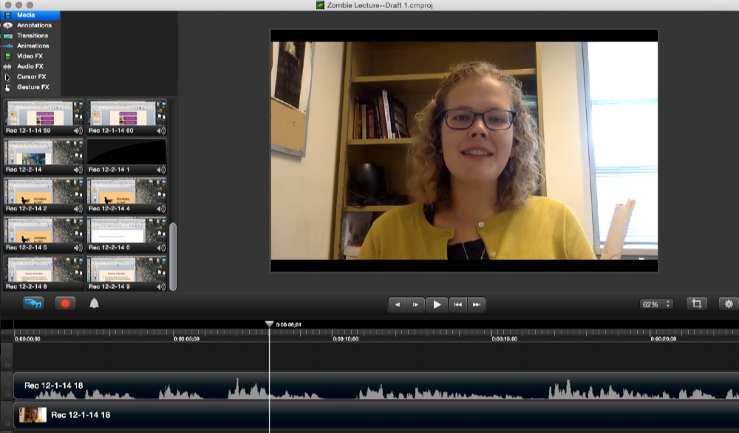Click the media bin vertical scrollbar
Screen dimensions: 739x433
(x=172, y=256)
